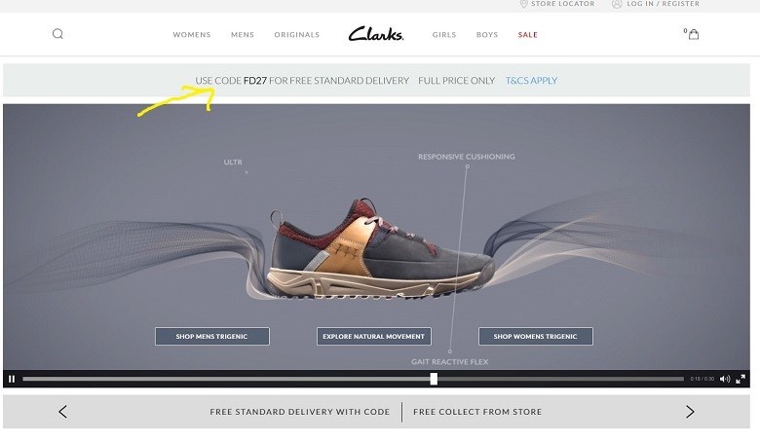Open the search magnifier icon

tap(57, 34)
